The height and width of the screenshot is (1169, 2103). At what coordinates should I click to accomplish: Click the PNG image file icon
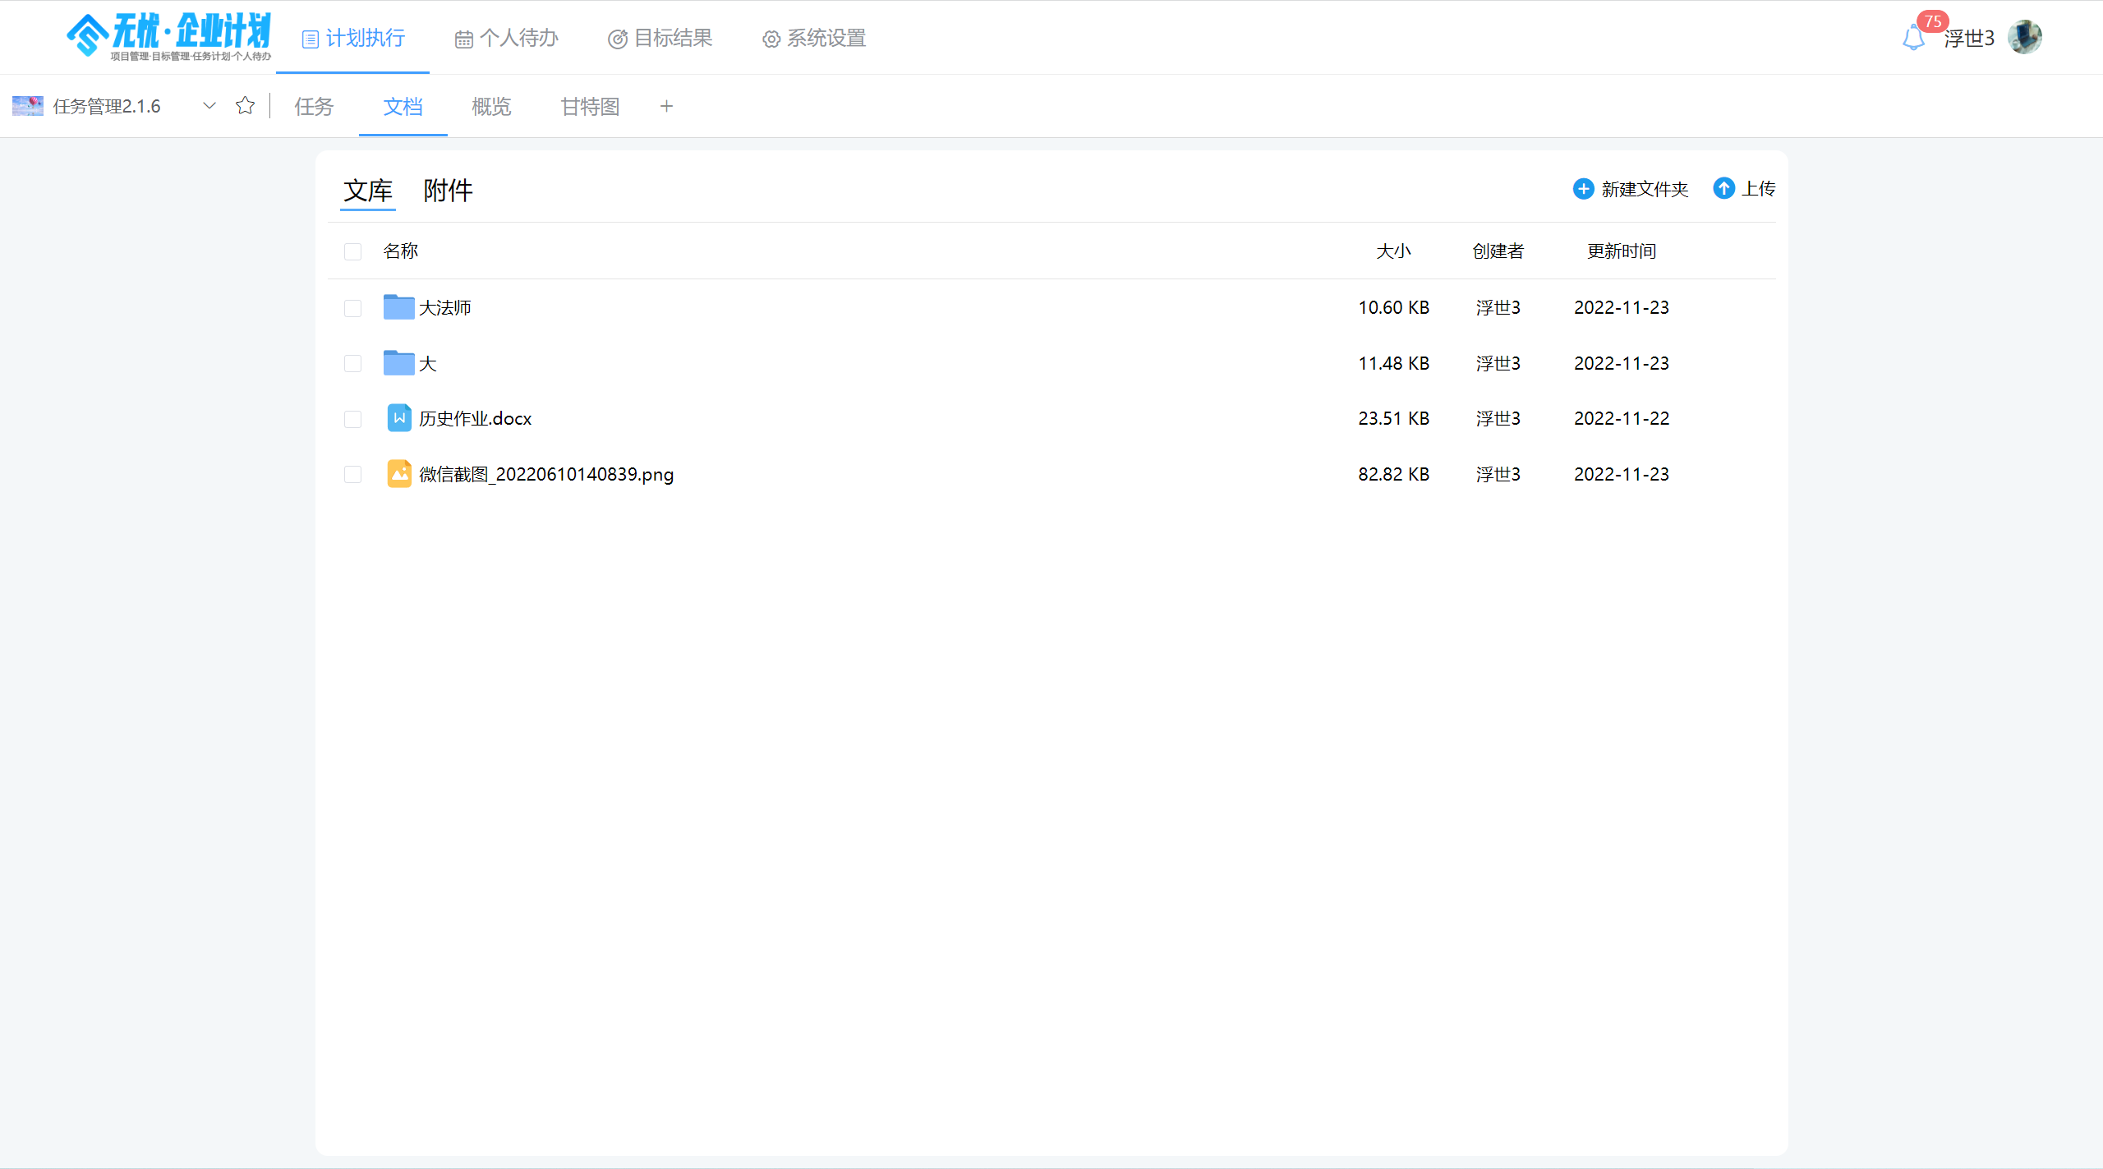coord(399,474)
